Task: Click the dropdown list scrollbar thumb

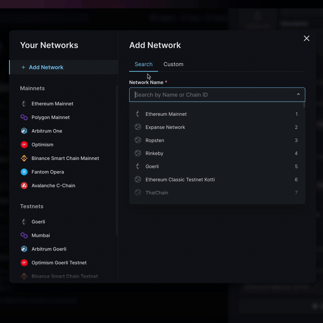Action: (304, 105)
